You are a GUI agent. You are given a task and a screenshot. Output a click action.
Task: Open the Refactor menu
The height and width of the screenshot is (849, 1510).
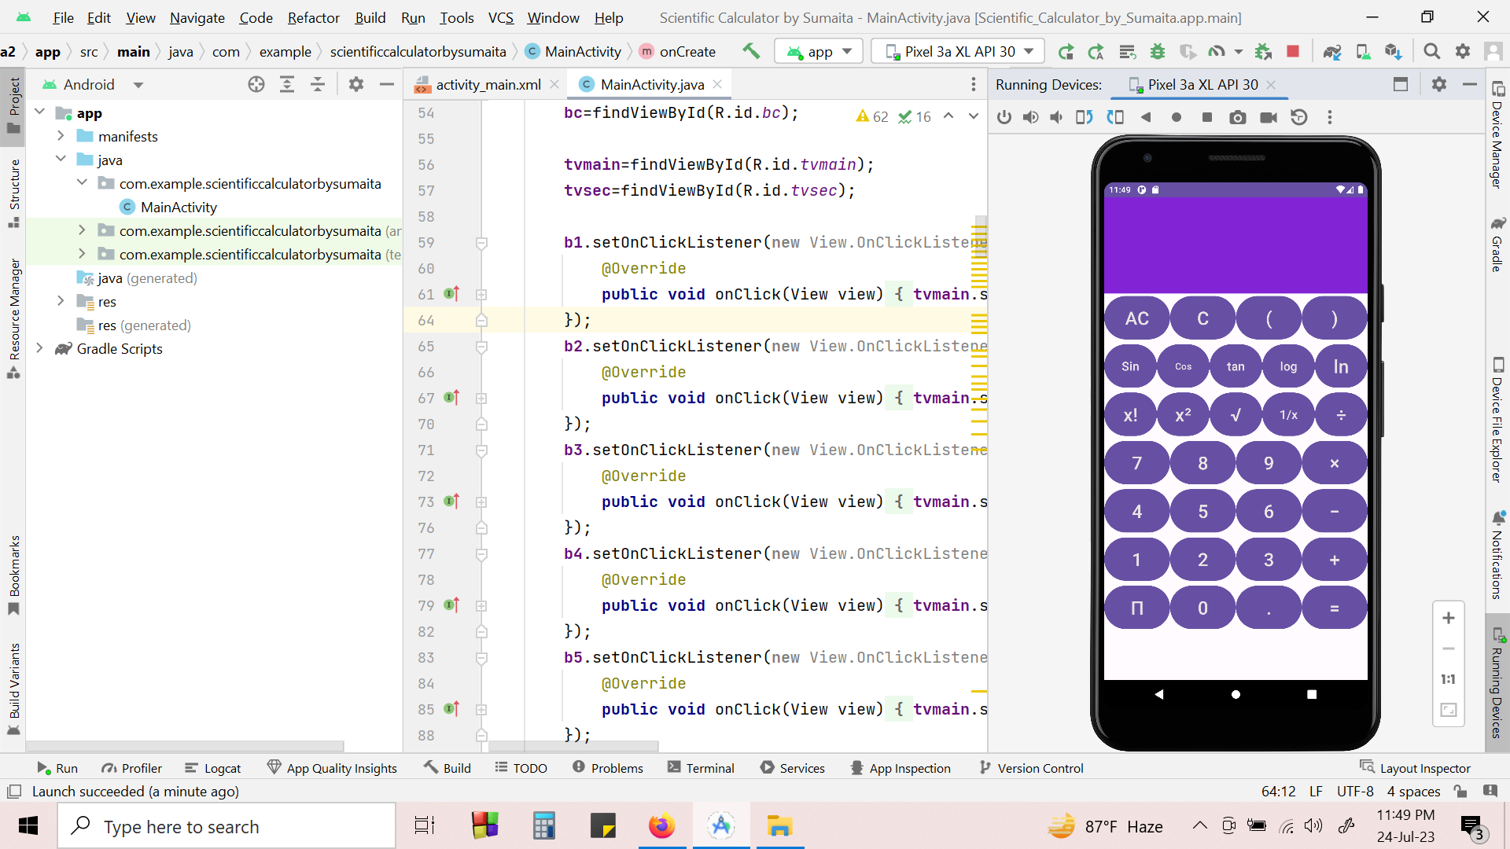point(313,17)
